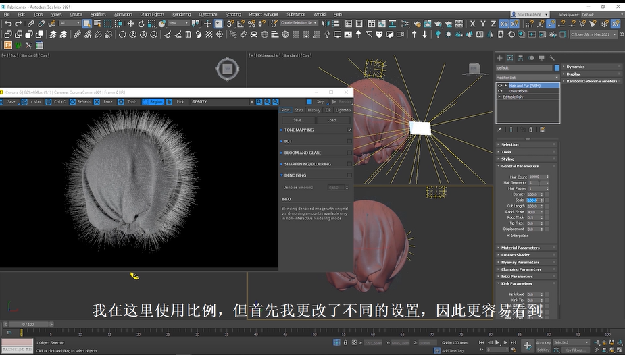Screen dimensions: 625x355
Task: Click the Refresh button in Corona VFB
Action: (x=80, y=102)
